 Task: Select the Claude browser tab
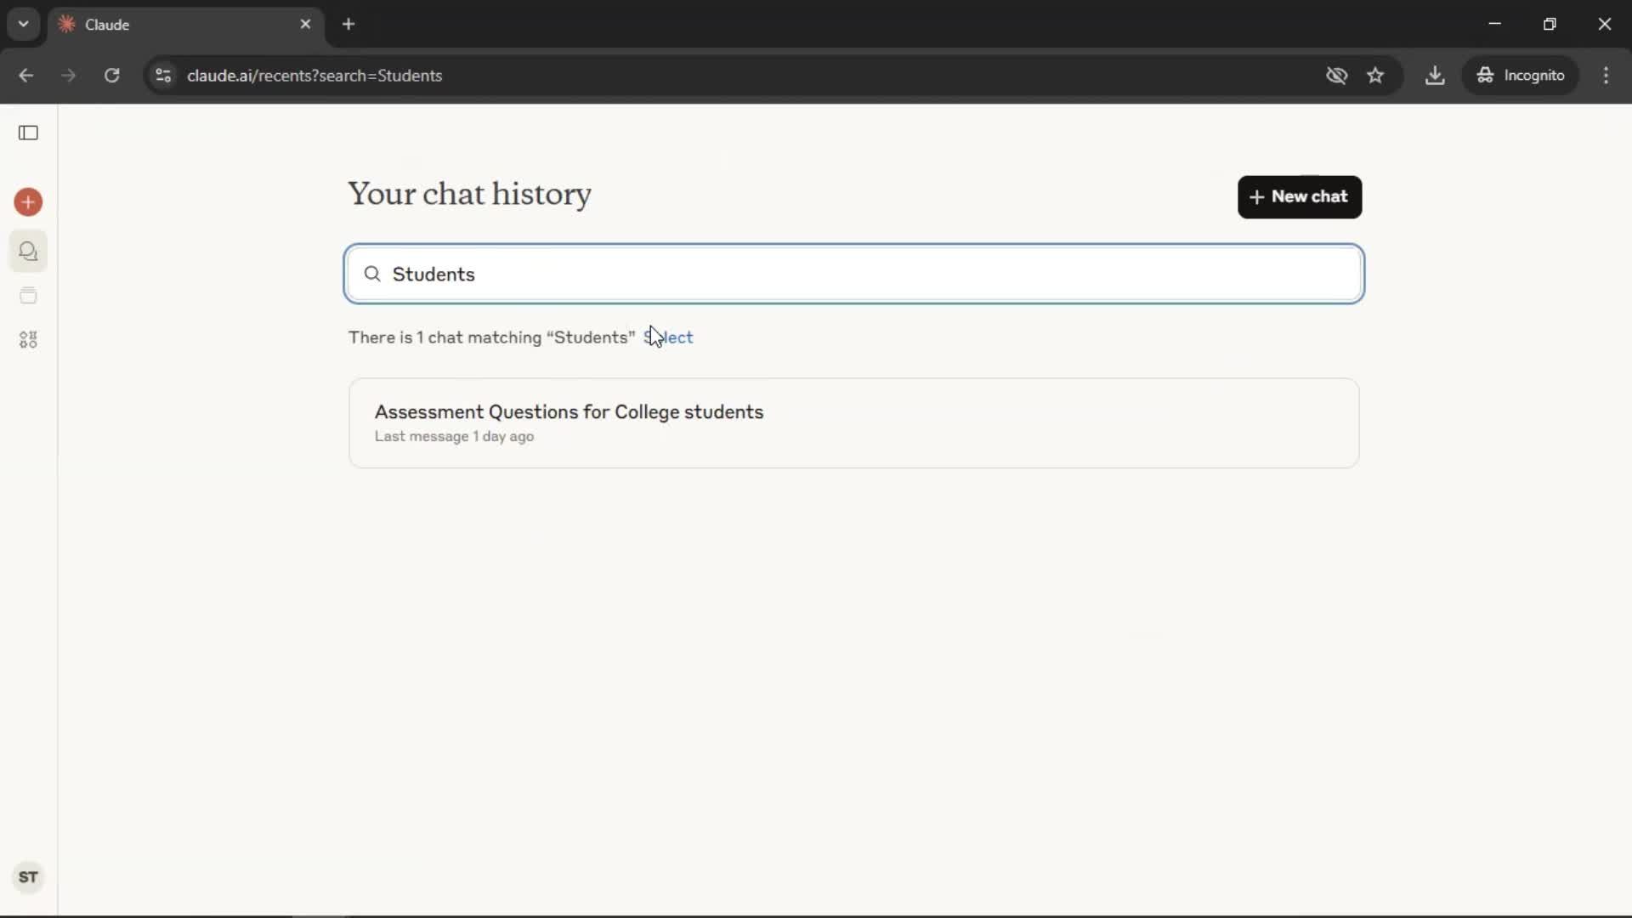[185, 25]
